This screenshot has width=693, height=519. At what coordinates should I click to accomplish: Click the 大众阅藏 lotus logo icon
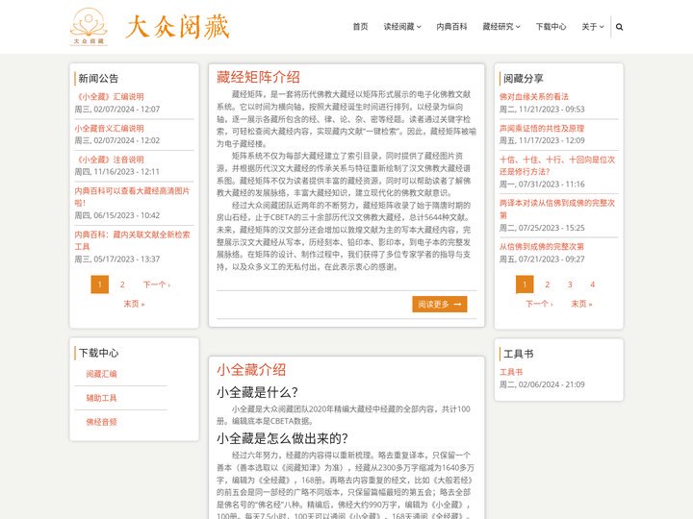(89, 27)
